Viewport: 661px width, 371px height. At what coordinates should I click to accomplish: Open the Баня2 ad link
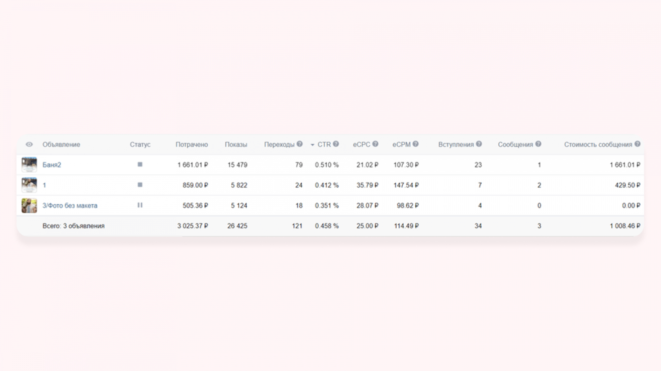(x=52, y=165)
